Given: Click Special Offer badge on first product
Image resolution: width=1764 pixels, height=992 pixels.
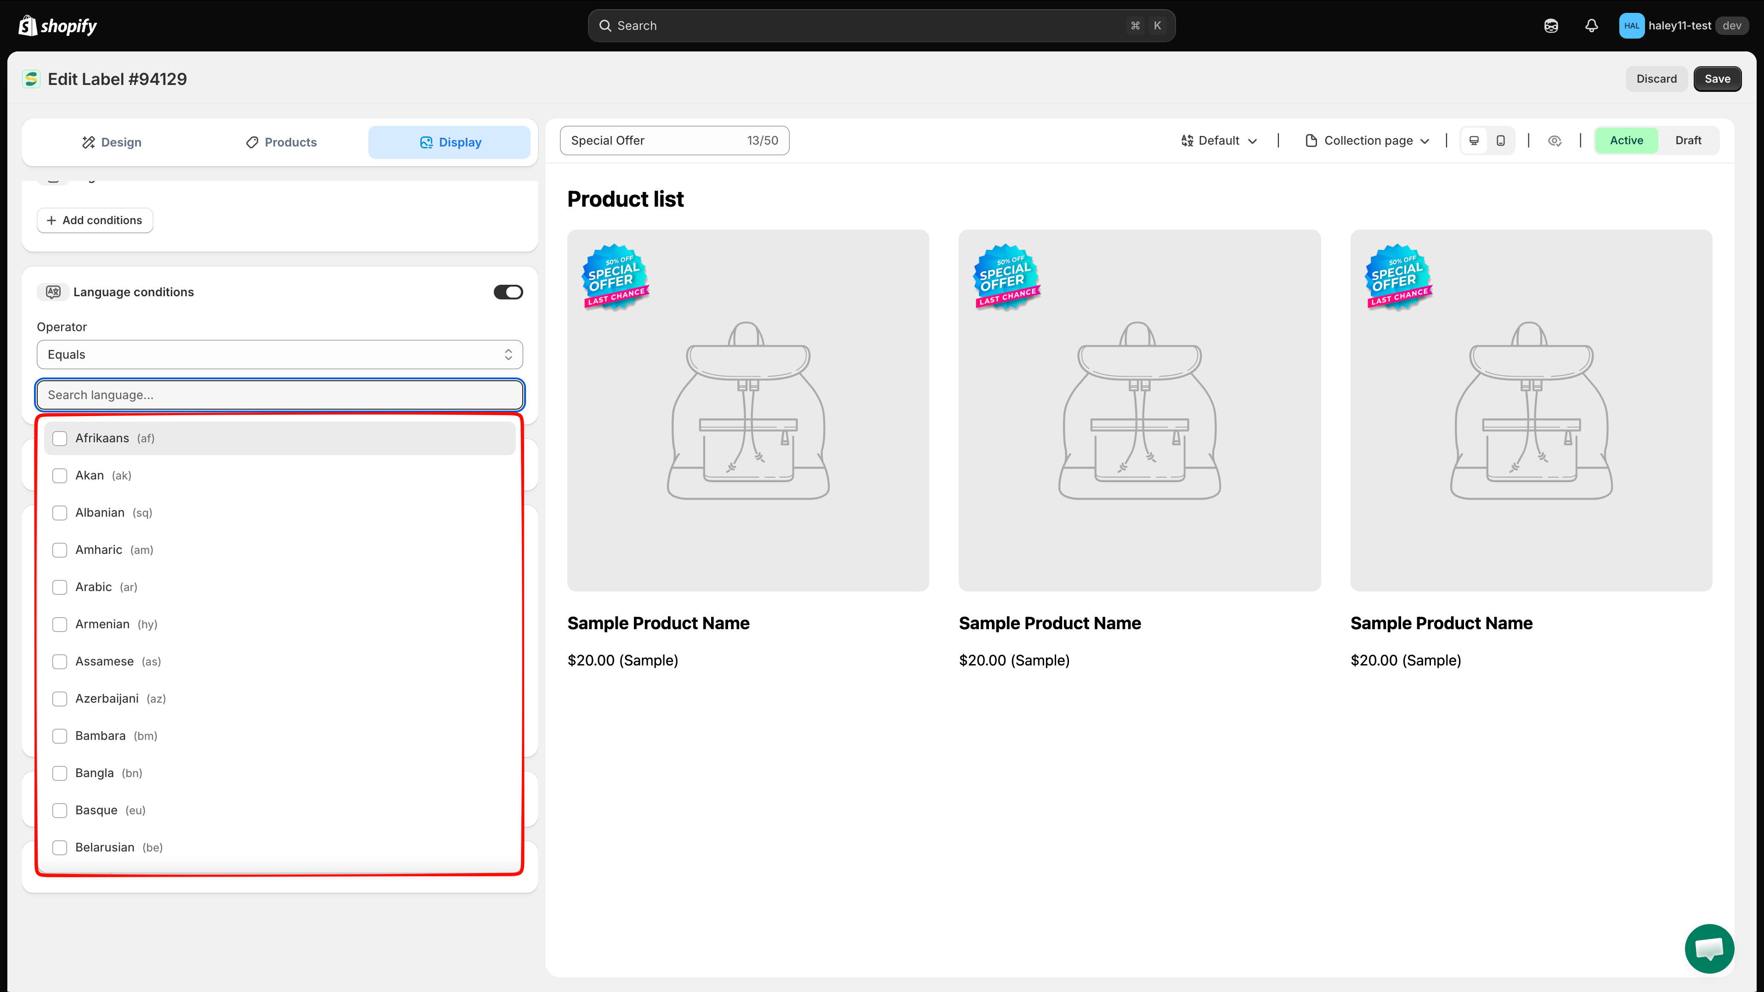Looking at the screenshot, I should tap(615, 278).
